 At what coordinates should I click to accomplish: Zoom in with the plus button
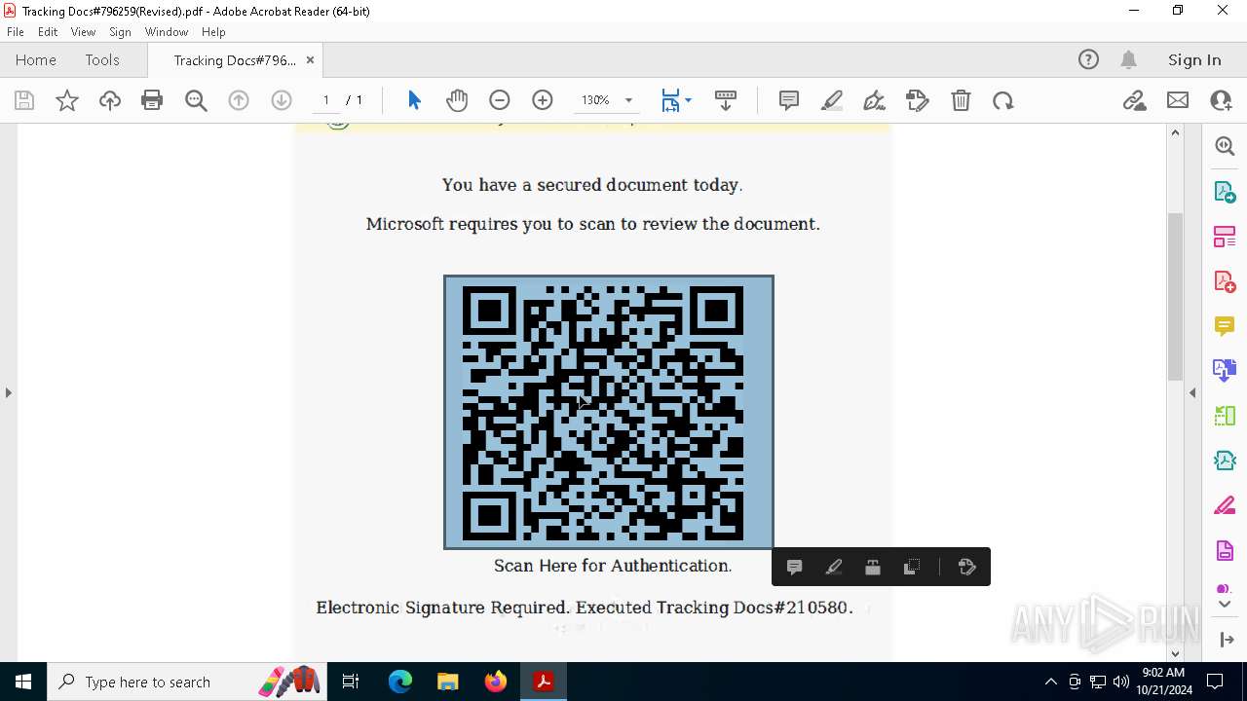point(543,100)
